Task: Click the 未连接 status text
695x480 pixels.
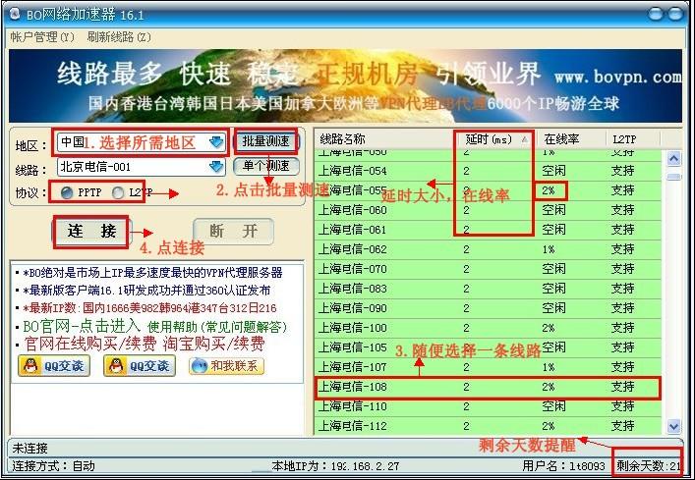Action: (x=29, y=449)
